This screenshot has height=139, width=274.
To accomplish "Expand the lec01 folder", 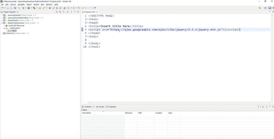I will (x=7, y=31).
